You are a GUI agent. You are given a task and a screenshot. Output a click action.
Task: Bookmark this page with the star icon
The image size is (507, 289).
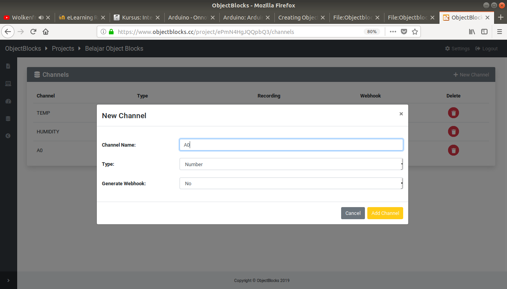tap(414, 32)
